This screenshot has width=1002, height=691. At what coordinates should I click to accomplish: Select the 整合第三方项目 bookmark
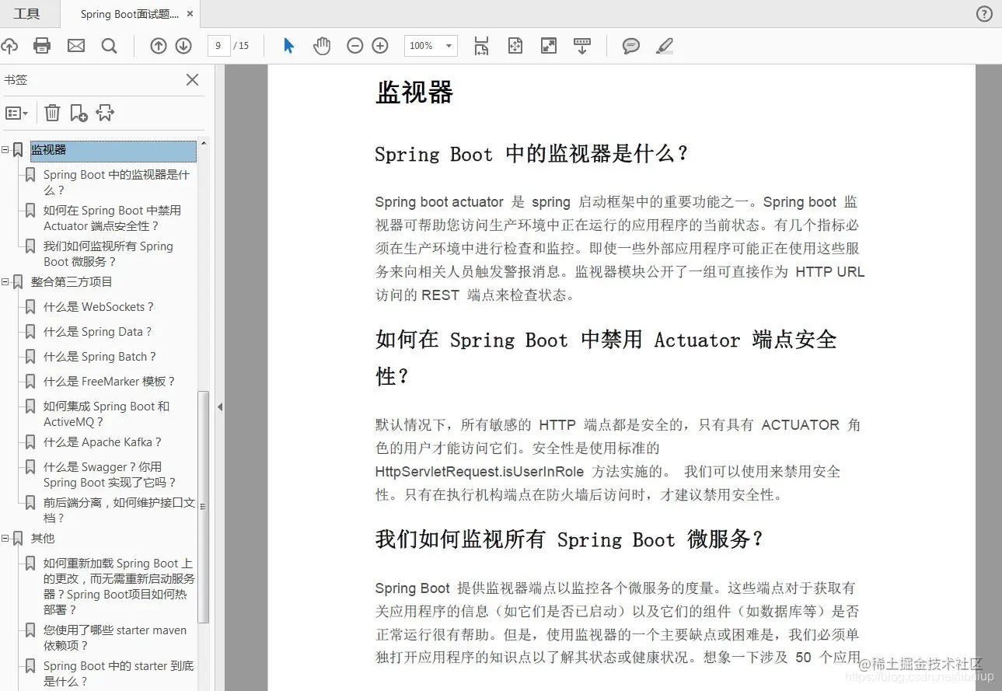[72, 281]
